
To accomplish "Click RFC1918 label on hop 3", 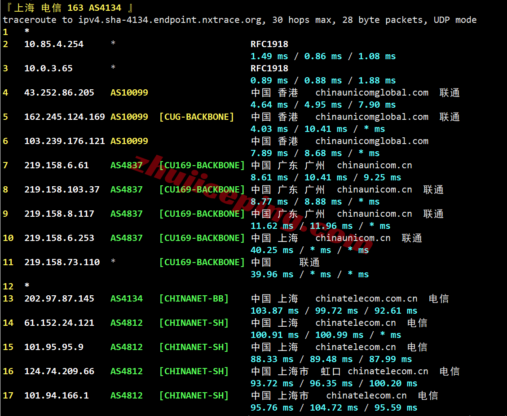I will pyautogui.click(x=269, y=69).
